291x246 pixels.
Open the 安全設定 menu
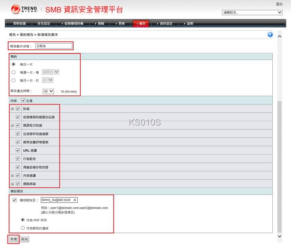click(44, 24)
